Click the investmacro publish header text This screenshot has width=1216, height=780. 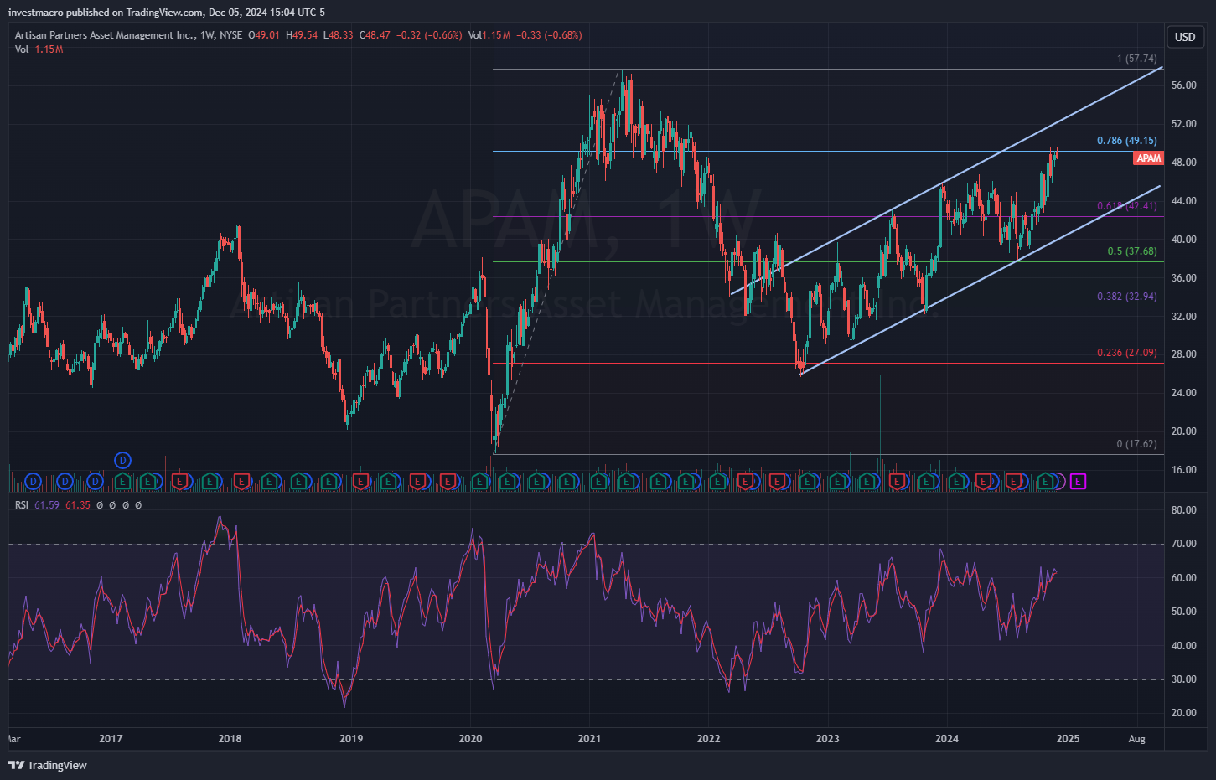click(167, 13)
